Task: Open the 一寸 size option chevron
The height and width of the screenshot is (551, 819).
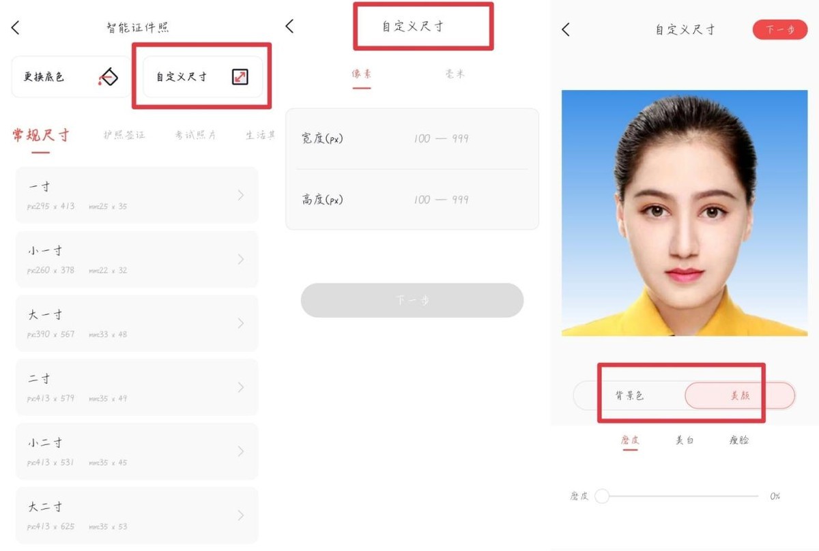Action: [x=241, y=195]
